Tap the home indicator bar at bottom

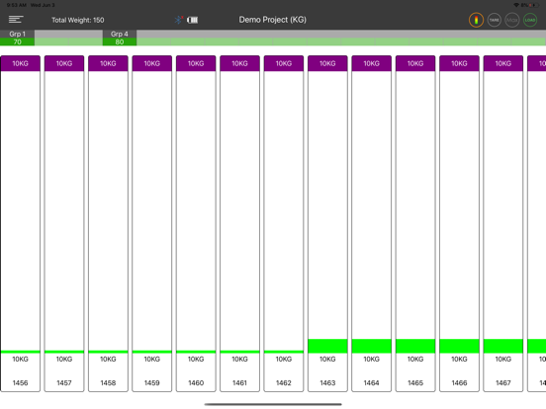[x=273, y=404]
